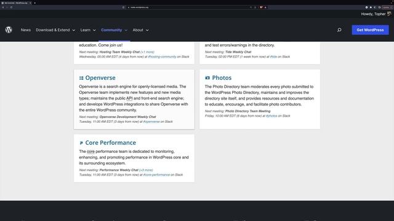394x221 pixels.
Task: Open the Core Performance heading link
Action: click(111, 143)
